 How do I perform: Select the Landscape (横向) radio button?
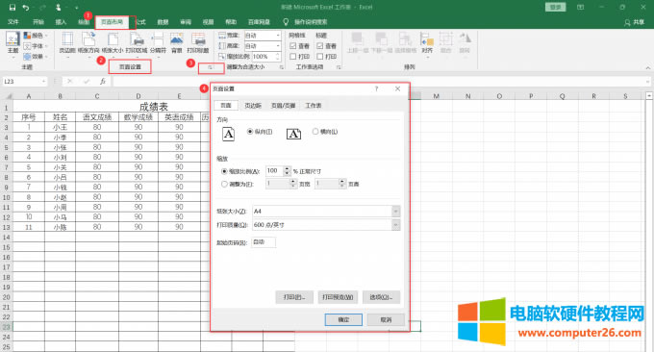(315, 132)
